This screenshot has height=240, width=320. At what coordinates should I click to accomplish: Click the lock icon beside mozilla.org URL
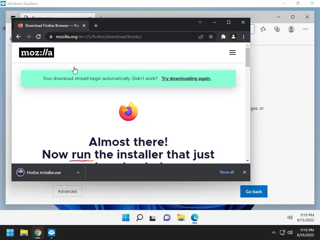[51, 37]
